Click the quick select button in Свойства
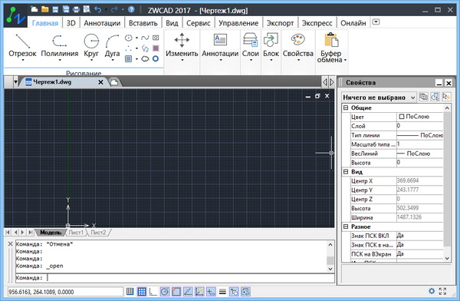The image size is (460, 301). 446,97
